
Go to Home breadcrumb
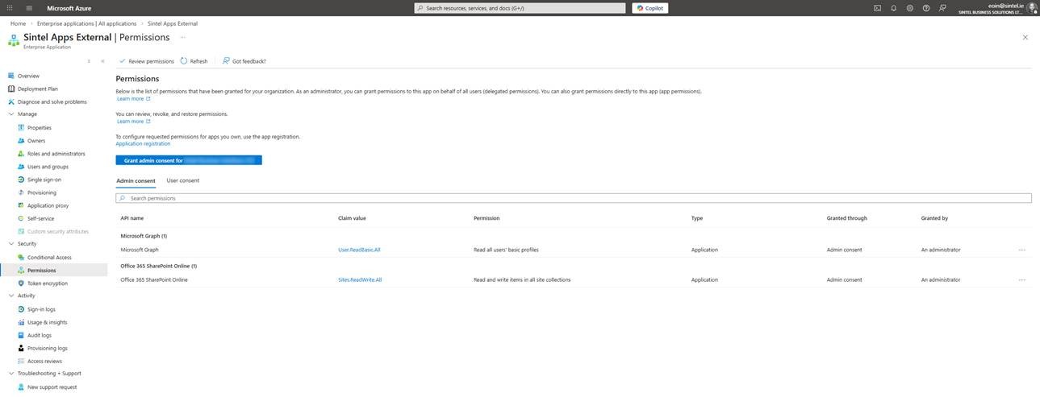18,23
